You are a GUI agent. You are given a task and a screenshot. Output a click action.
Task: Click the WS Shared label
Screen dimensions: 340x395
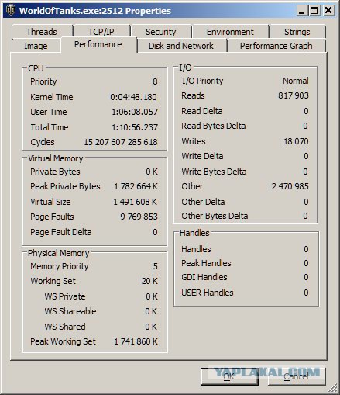pyautogui.click(x=65, y=327)
